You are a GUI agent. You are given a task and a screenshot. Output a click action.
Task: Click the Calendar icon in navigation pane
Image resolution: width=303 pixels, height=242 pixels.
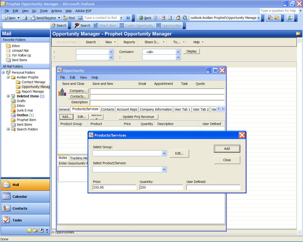pyautogui.click(x=6, y=197)
